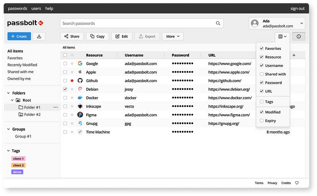Open the columns settings dropdown
The image size is (317, 196).
coord(282,36)
